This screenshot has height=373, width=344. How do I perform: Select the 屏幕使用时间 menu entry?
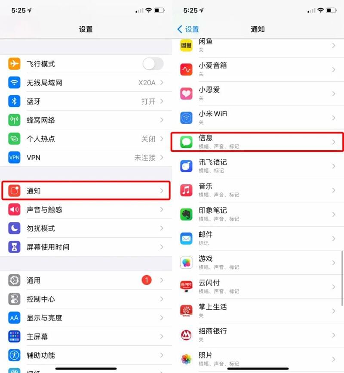pos(86,247)
